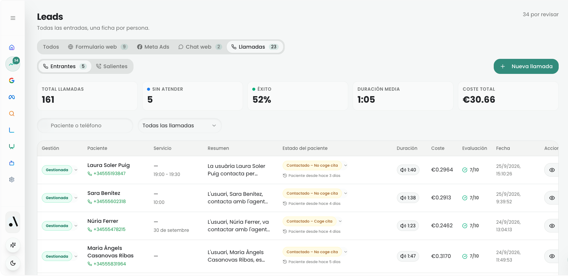
Task: Click the Evaluación column header
Action: pyautogui.click(x=474, y=148)
